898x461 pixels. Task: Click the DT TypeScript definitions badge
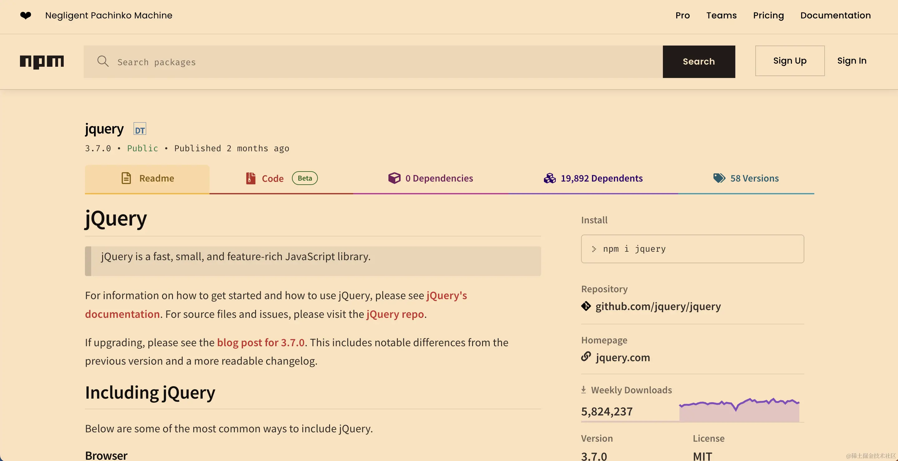pyautogui.click(x=140, y=129)
